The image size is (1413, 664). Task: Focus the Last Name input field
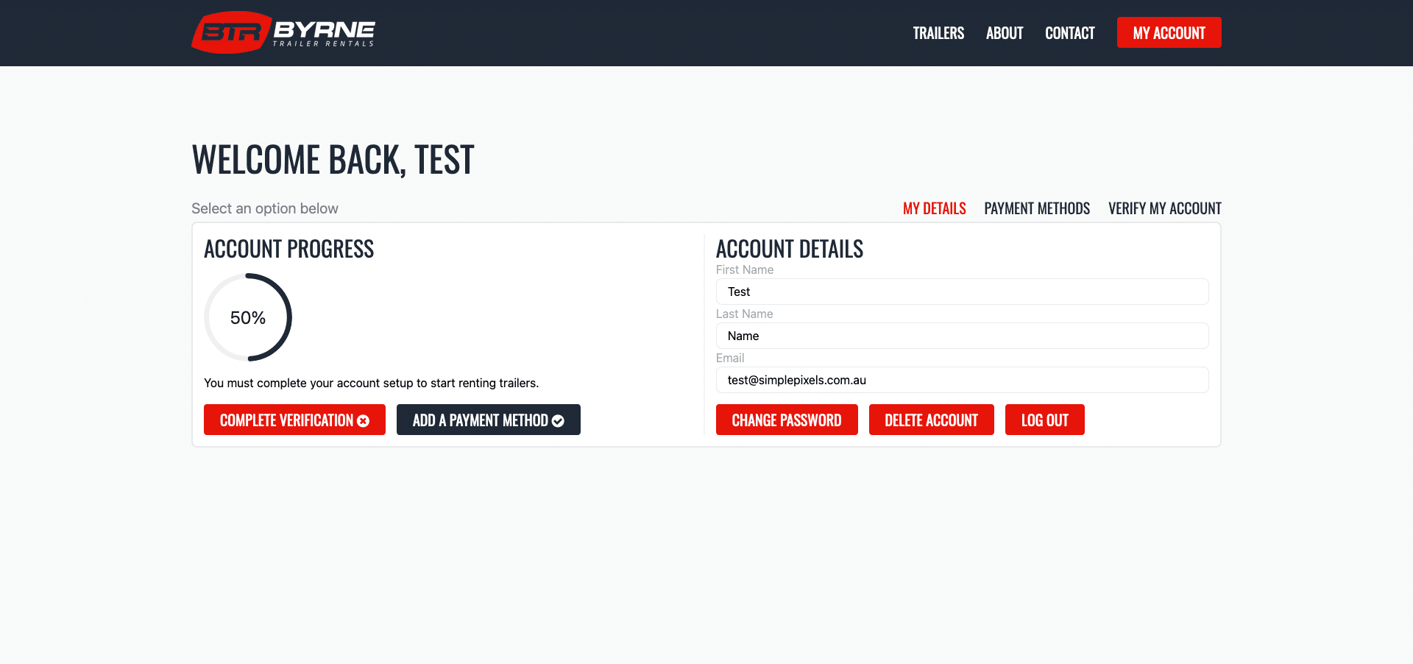point(962,336)
